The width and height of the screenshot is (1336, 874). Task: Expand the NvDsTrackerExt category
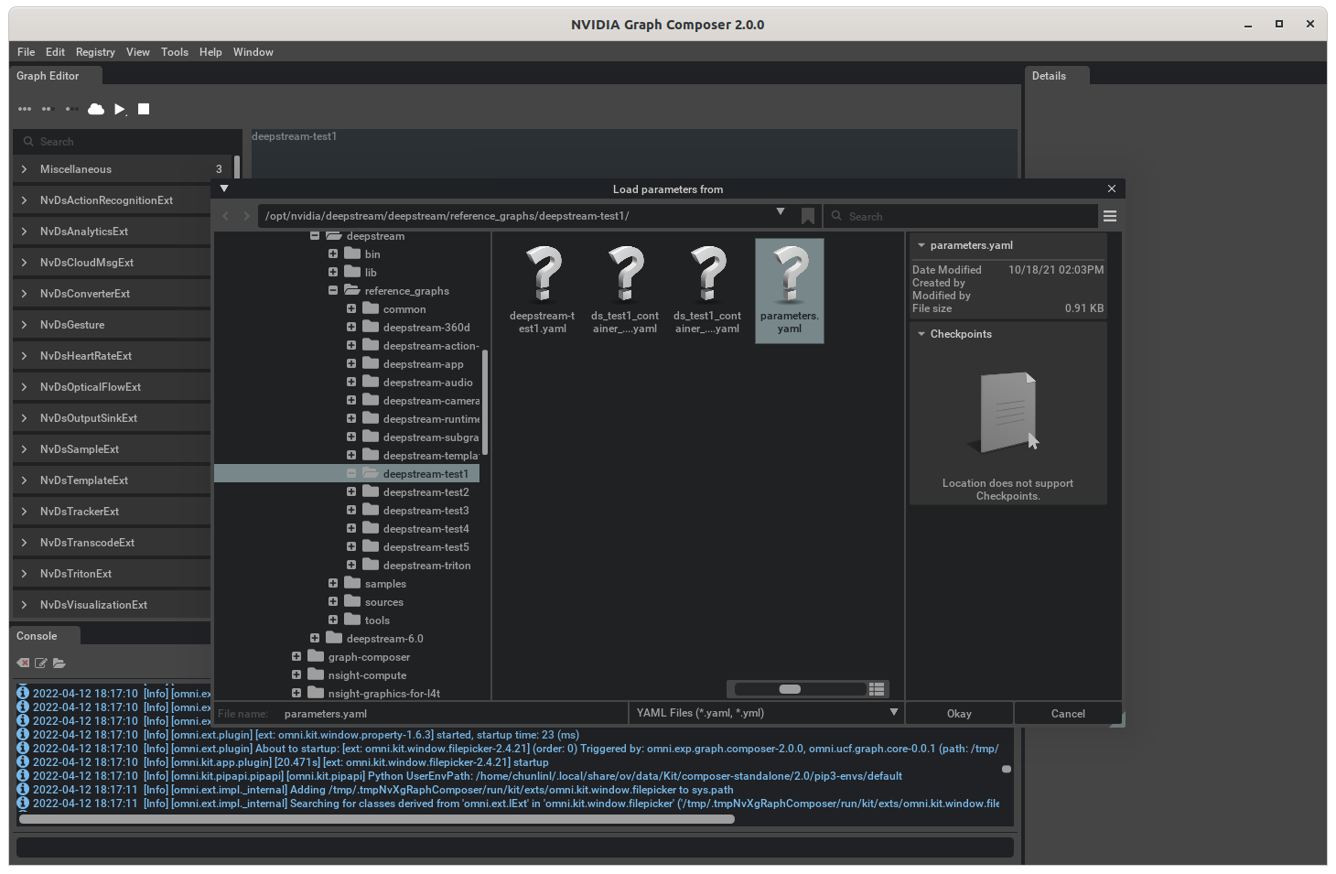(24, 512)
